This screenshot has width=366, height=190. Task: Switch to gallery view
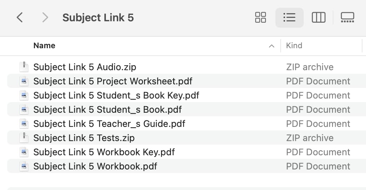point(348,17)
